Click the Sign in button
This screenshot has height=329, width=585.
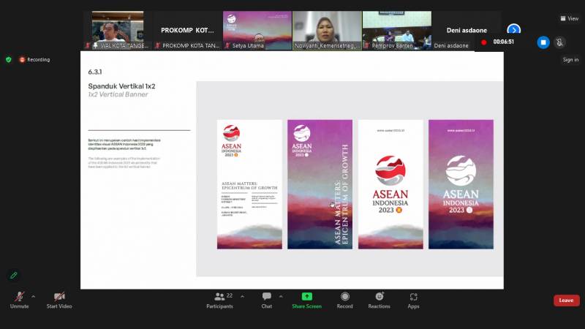pos(570,60)
